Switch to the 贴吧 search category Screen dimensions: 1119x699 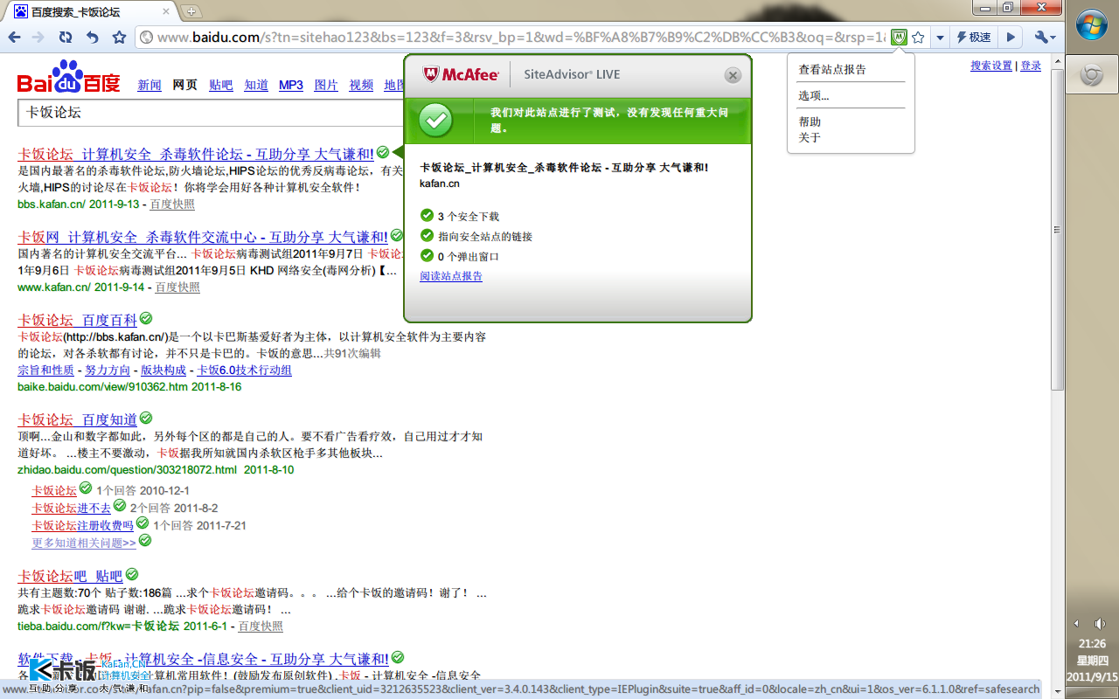[x=221, y=85]
